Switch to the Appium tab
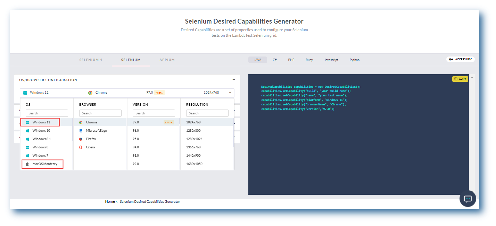The image size is (496, 226). (167, 60)
